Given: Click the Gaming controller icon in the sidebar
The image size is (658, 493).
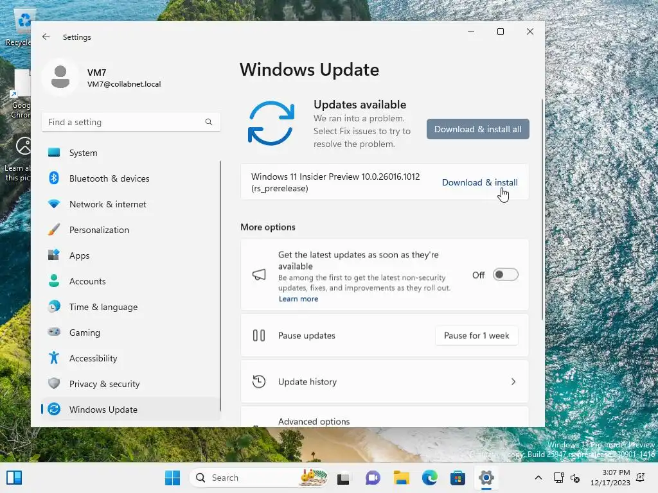Looking at the screenshot, I should (54, 332).
